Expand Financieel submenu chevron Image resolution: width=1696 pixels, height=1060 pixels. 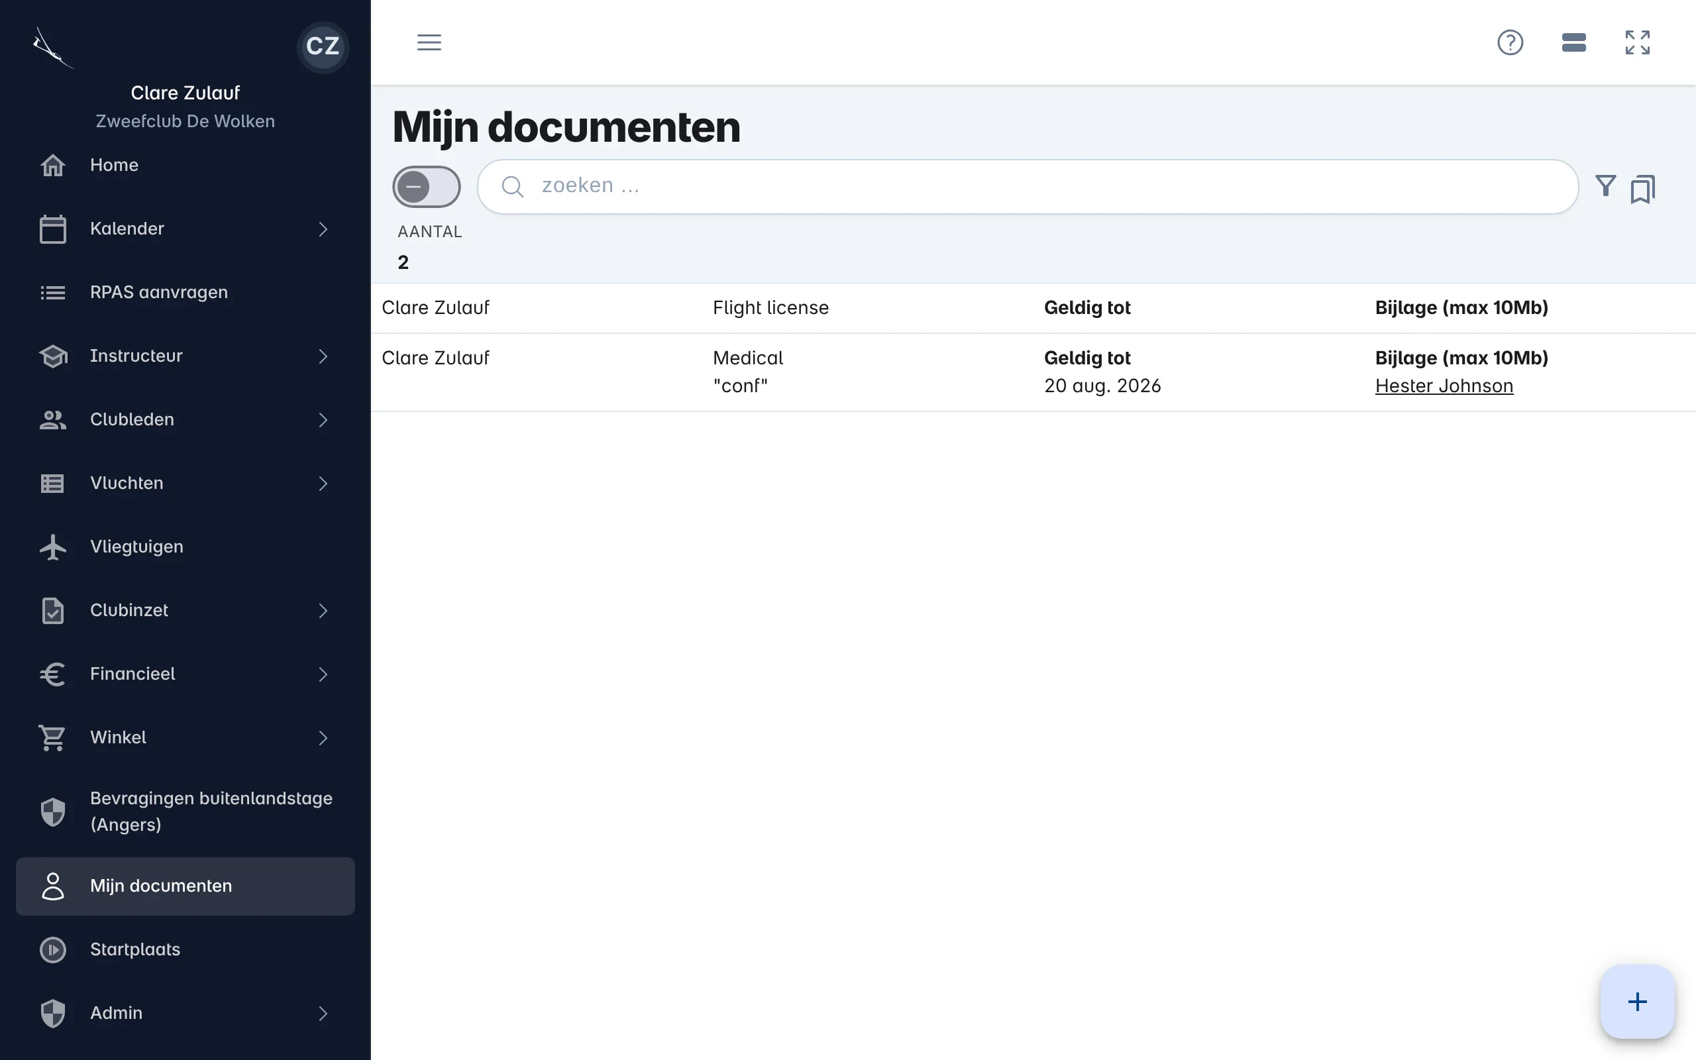click(323, 674)
